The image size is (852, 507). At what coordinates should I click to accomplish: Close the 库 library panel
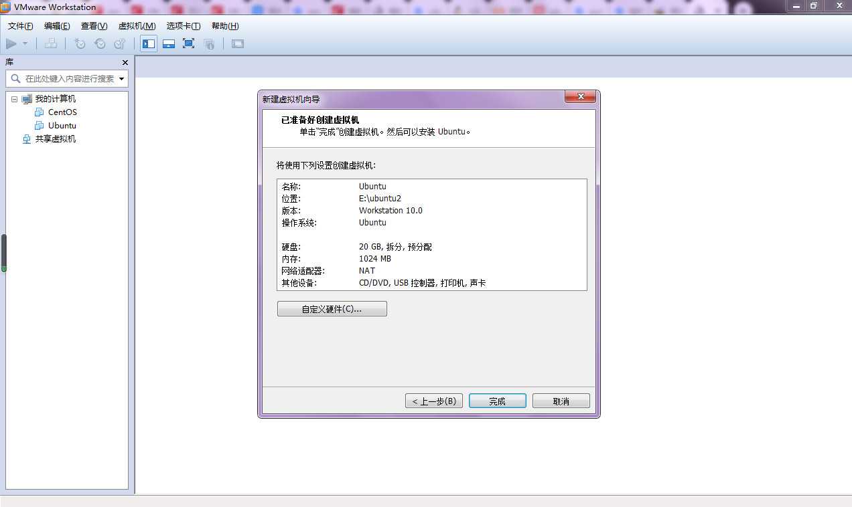(125, 62)
